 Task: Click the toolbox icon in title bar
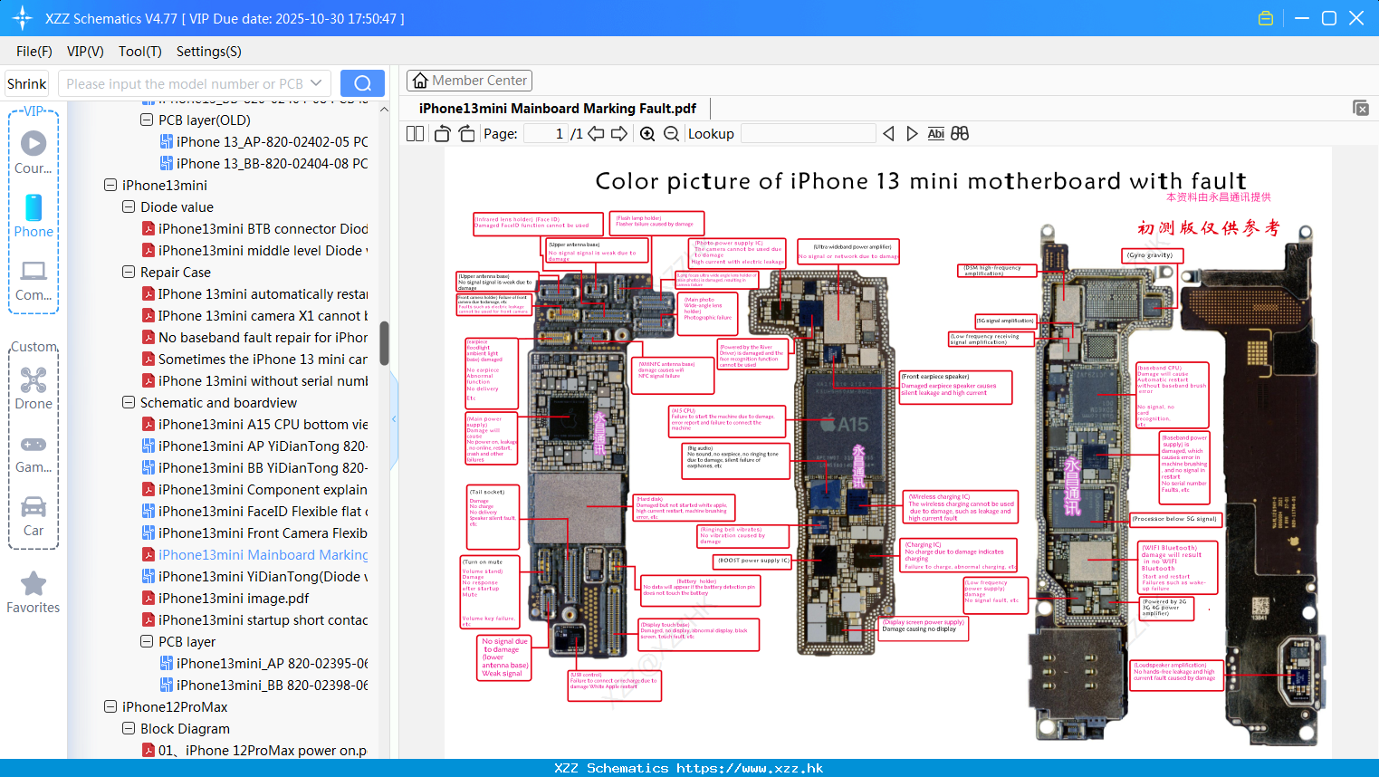(1266, 18)
